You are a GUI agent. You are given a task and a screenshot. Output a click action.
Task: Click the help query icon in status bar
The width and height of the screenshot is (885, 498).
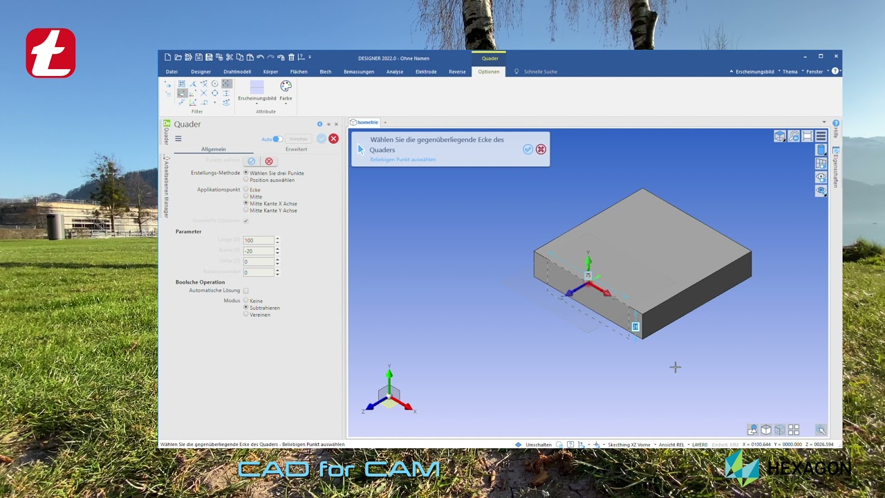[570, 445]
